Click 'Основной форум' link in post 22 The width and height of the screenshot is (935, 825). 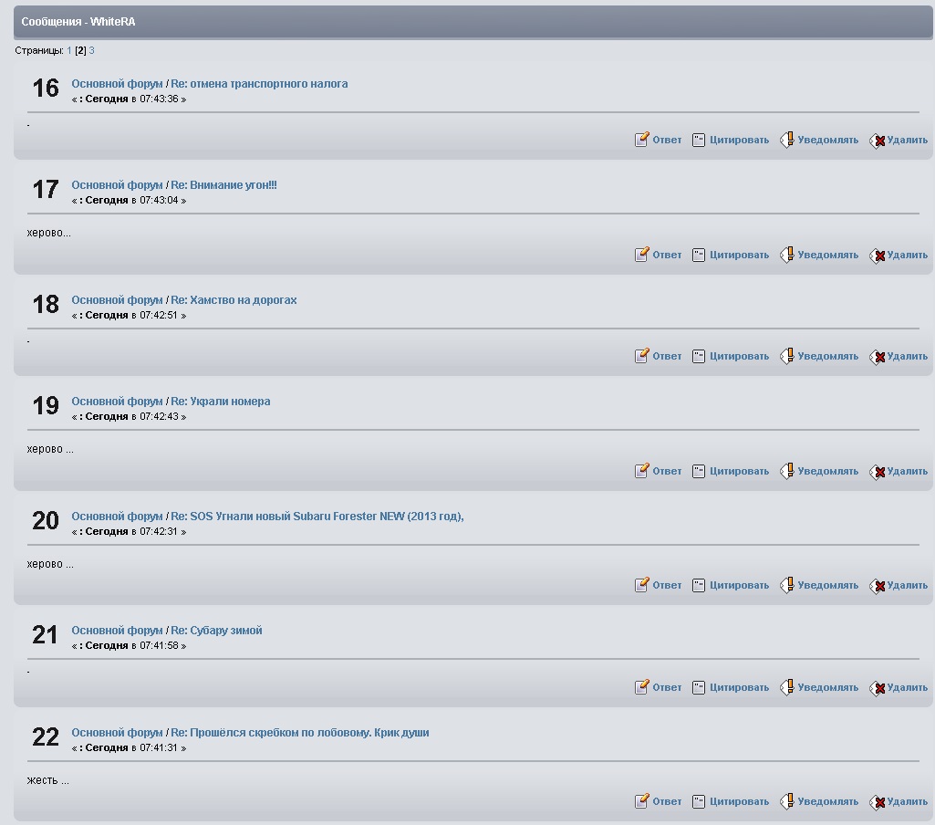[x=117, y=733]
